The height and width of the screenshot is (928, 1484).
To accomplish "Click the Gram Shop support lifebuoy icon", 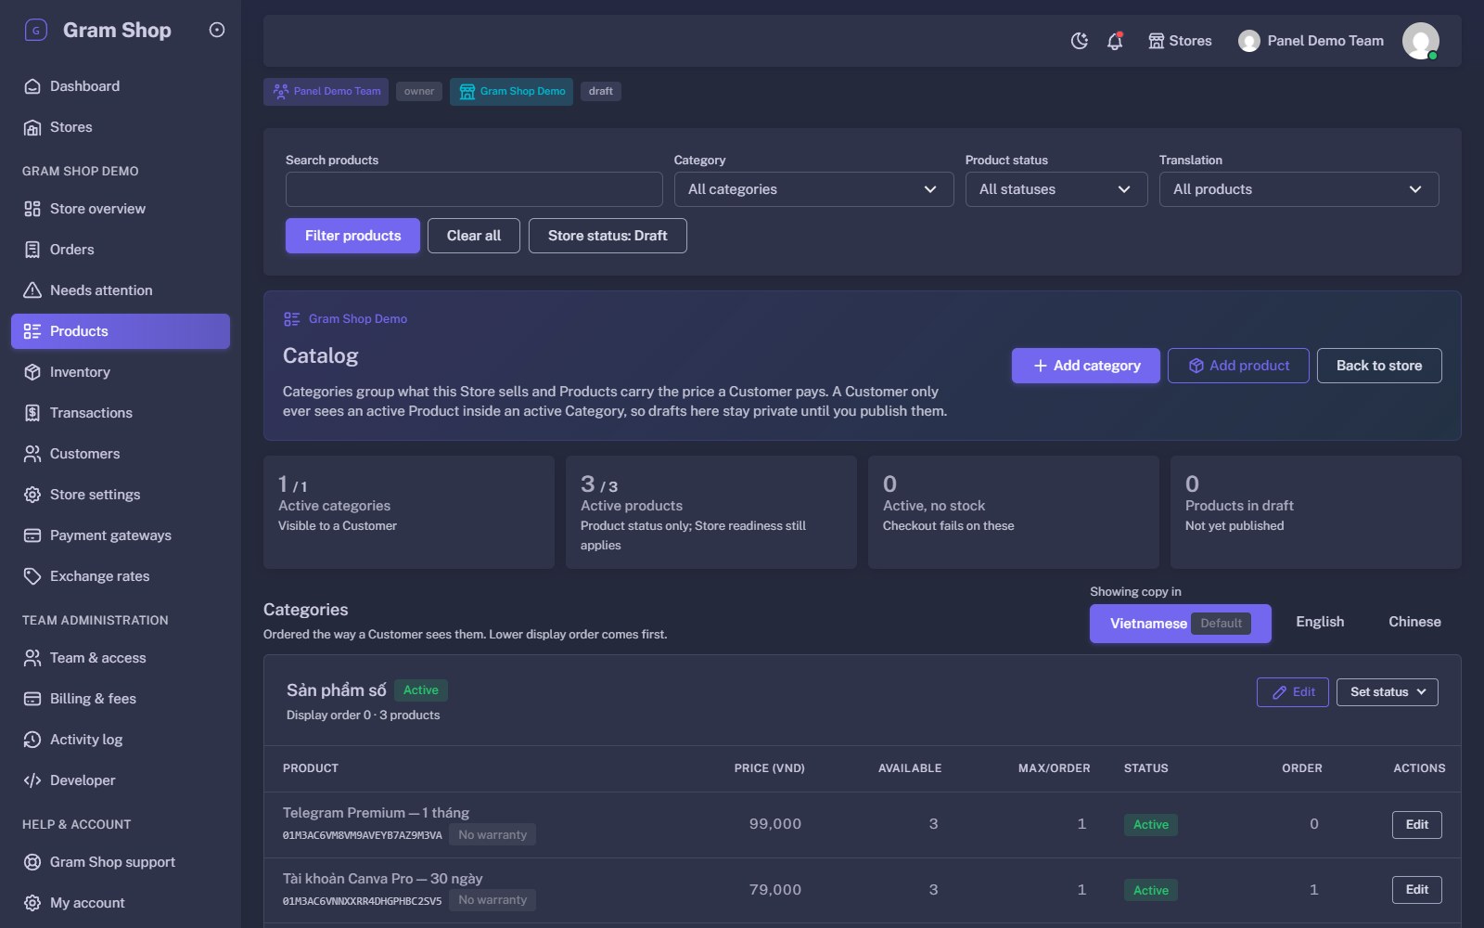I will (x=32, y=862).
